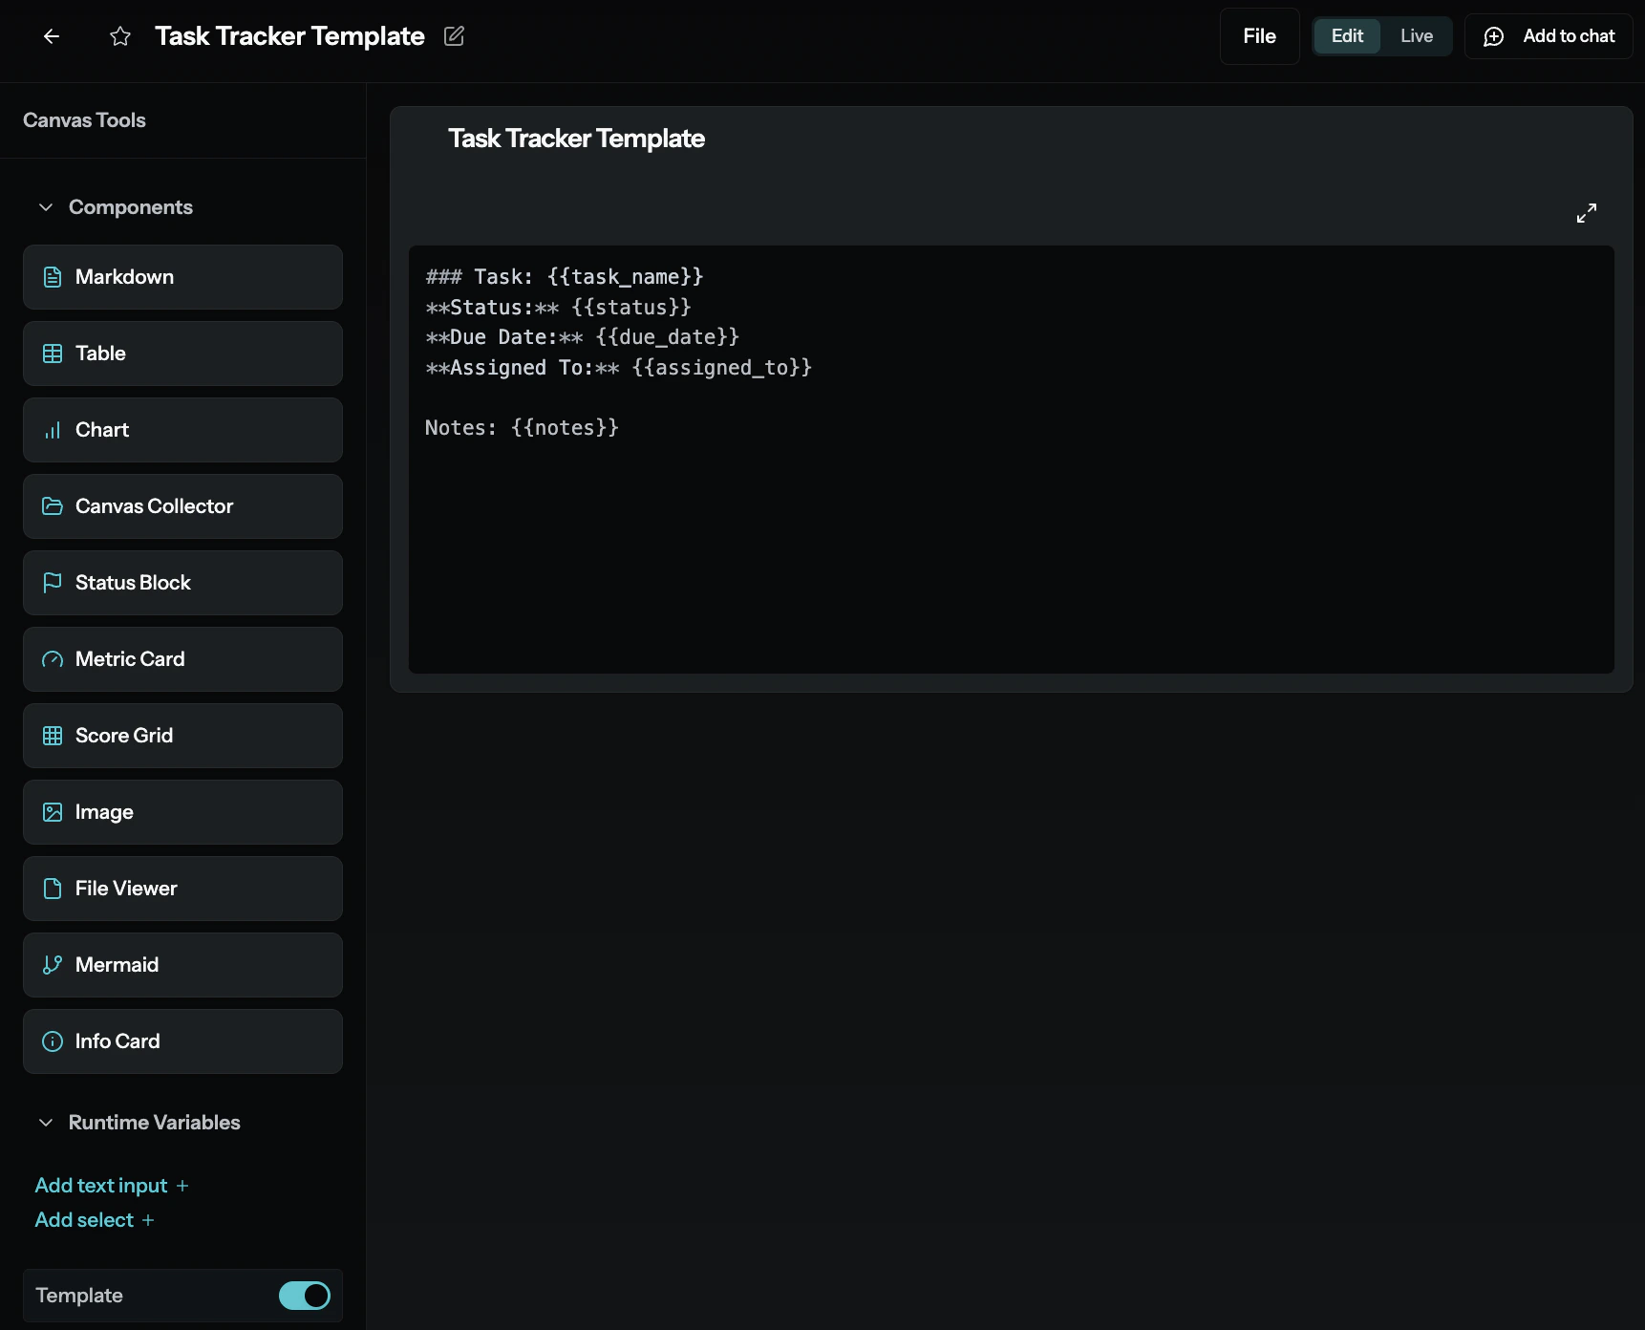1645x1330 pixels.
Task: Open the Canvas Collector component
Action: [53, 506]
